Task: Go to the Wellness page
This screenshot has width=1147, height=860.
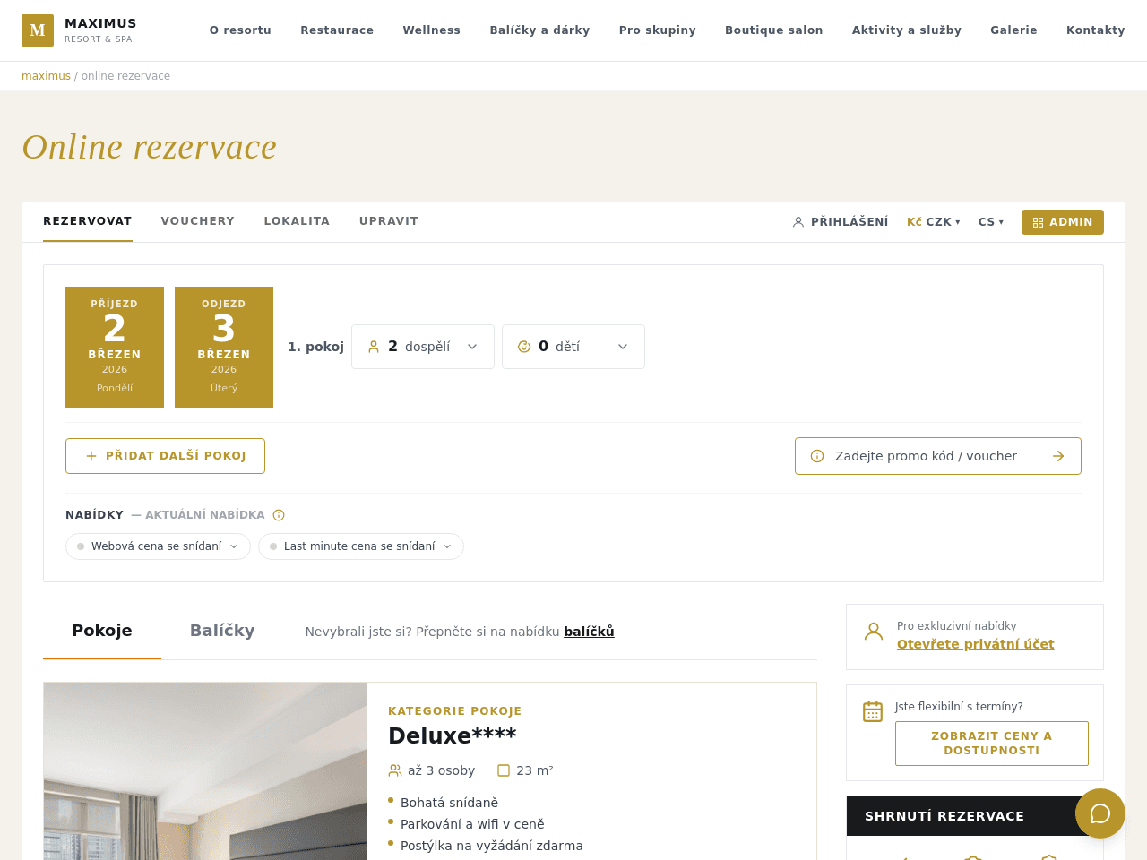Action: tap(431, 30)
